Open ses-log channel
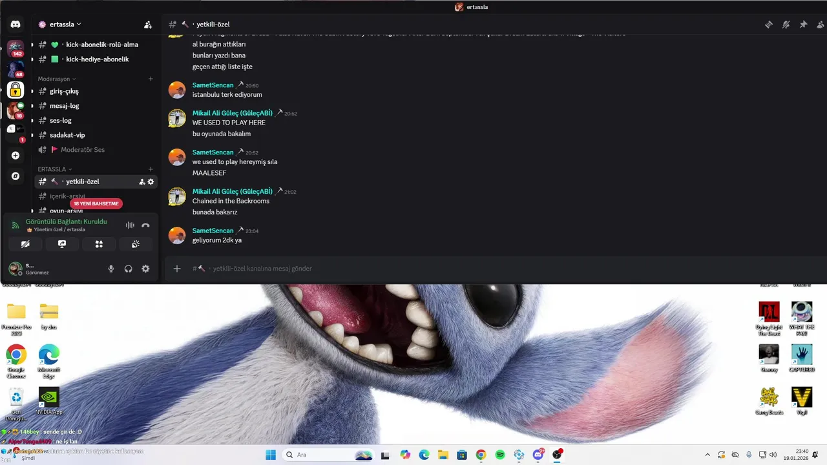The image size is (827, 465). [96, 120]
